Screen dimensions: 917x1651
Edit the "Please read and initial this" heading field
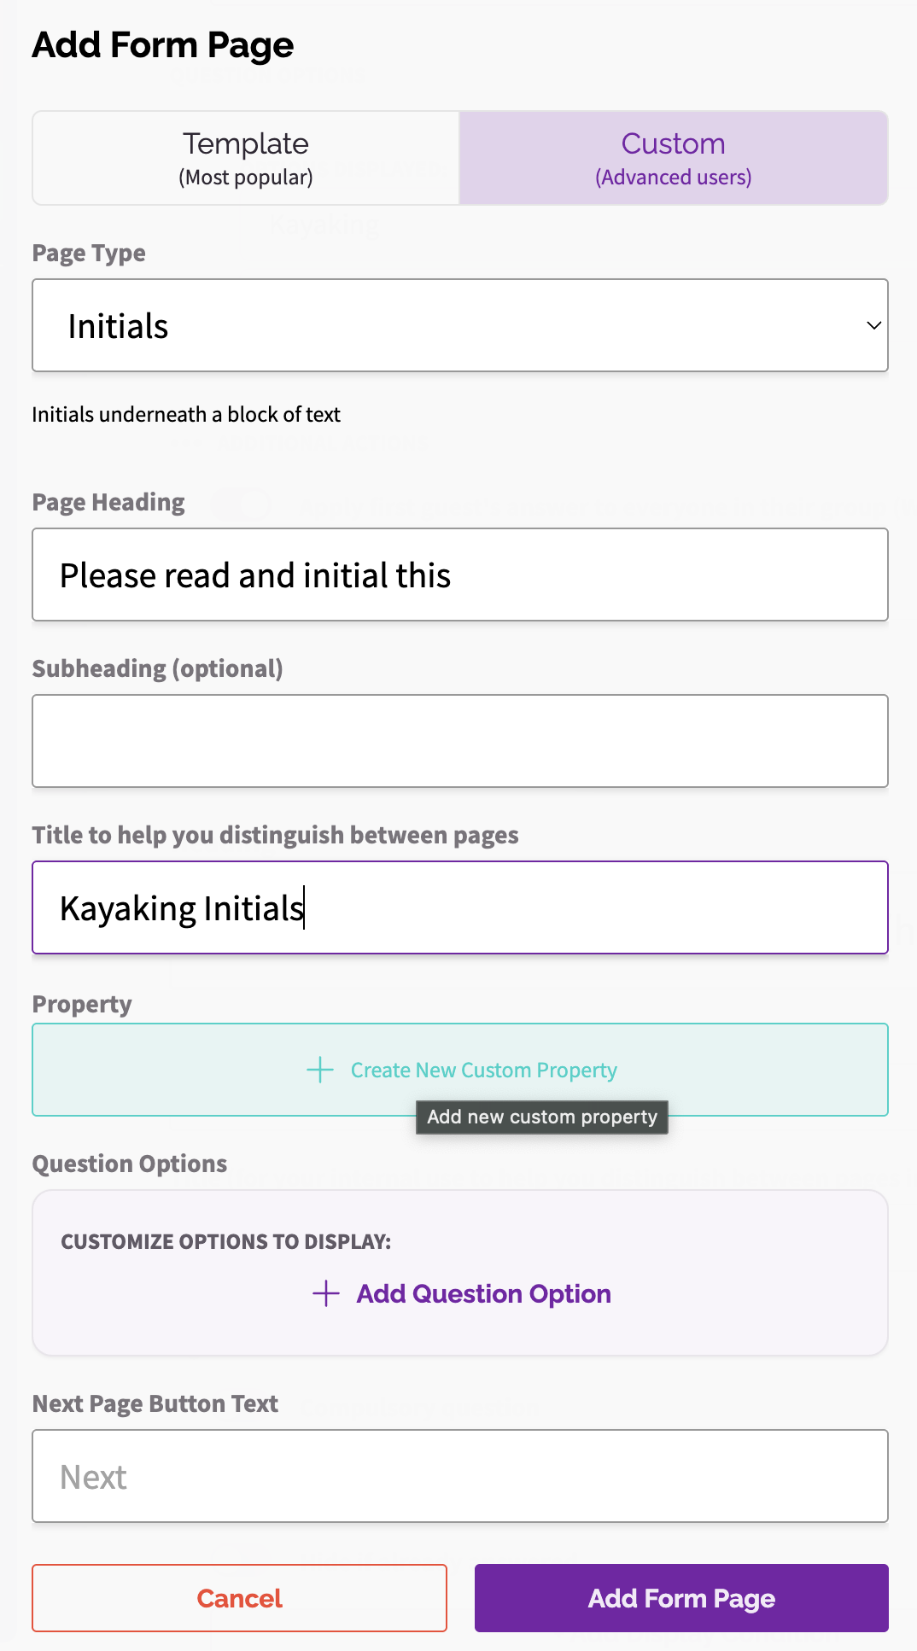(460, 574)
